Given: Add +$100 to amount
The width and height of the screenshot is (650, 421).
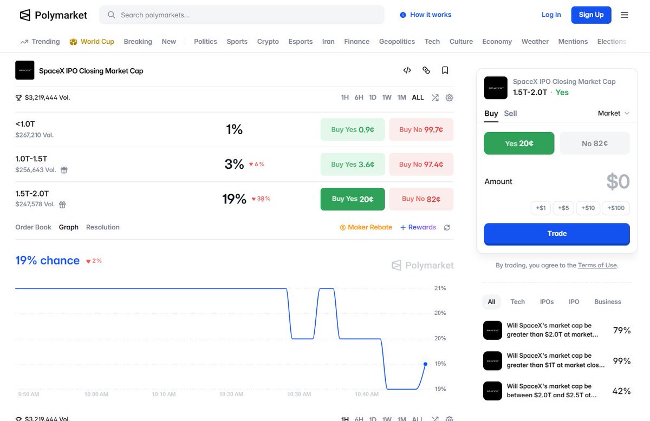Looking at the screenshot, I should coord(616,208).
